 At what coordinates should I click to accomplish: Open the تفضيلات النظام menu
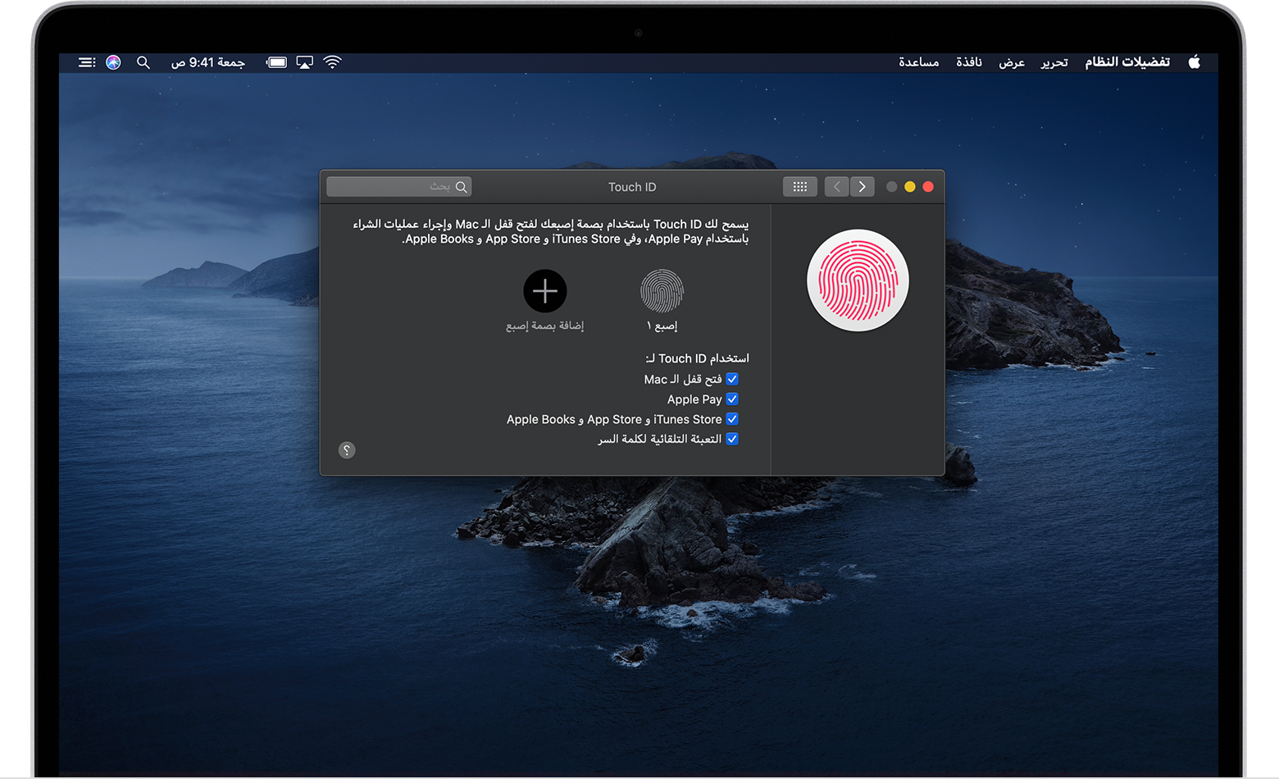point(1127,62)
